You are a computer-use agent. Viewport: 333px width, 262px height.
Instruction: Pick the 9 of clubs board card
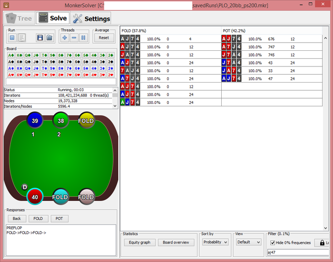click(53, 56)
